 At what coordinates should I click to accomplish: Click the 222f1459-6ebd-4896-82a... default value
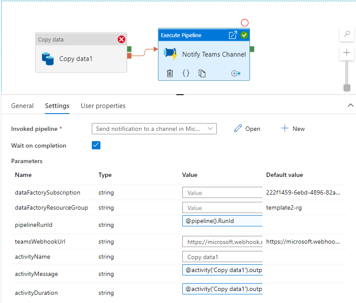point(303,192)
